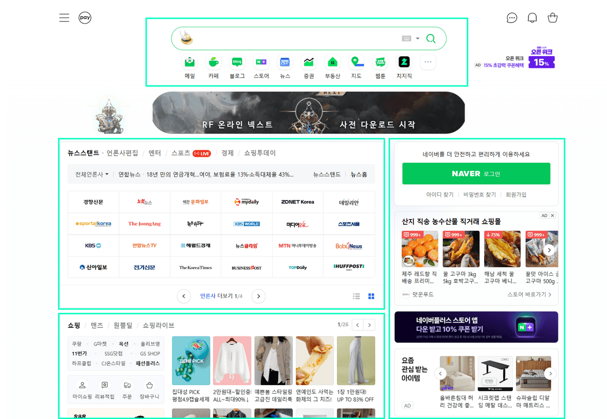Close the 산지 직송 ad with X
The height and width of the screenshot is (419, 607).
pyautogui.click(x=552, y=216)
